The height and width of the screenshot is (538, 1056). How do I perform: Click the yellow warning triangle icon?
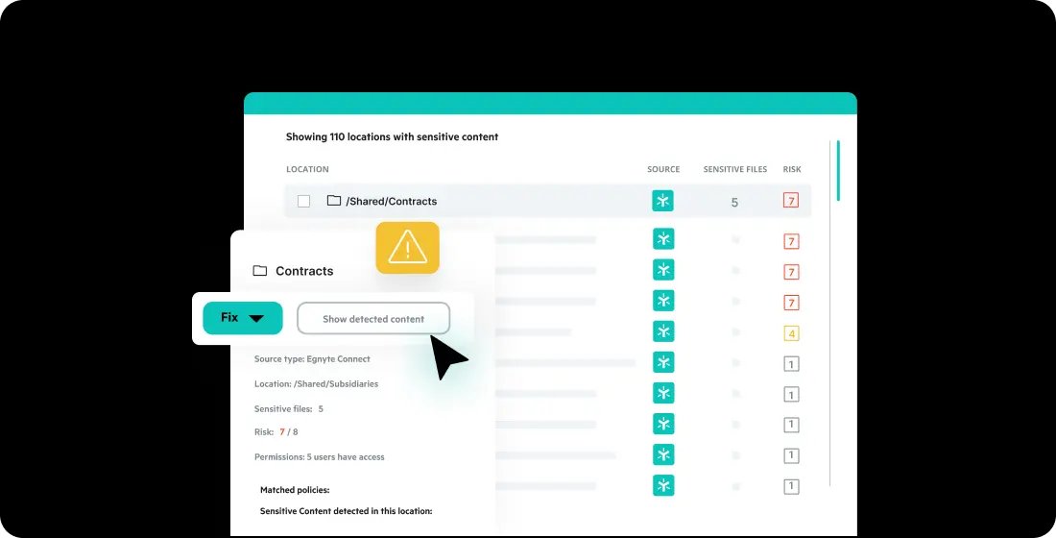pyautogui.click(x=407, y=248)
